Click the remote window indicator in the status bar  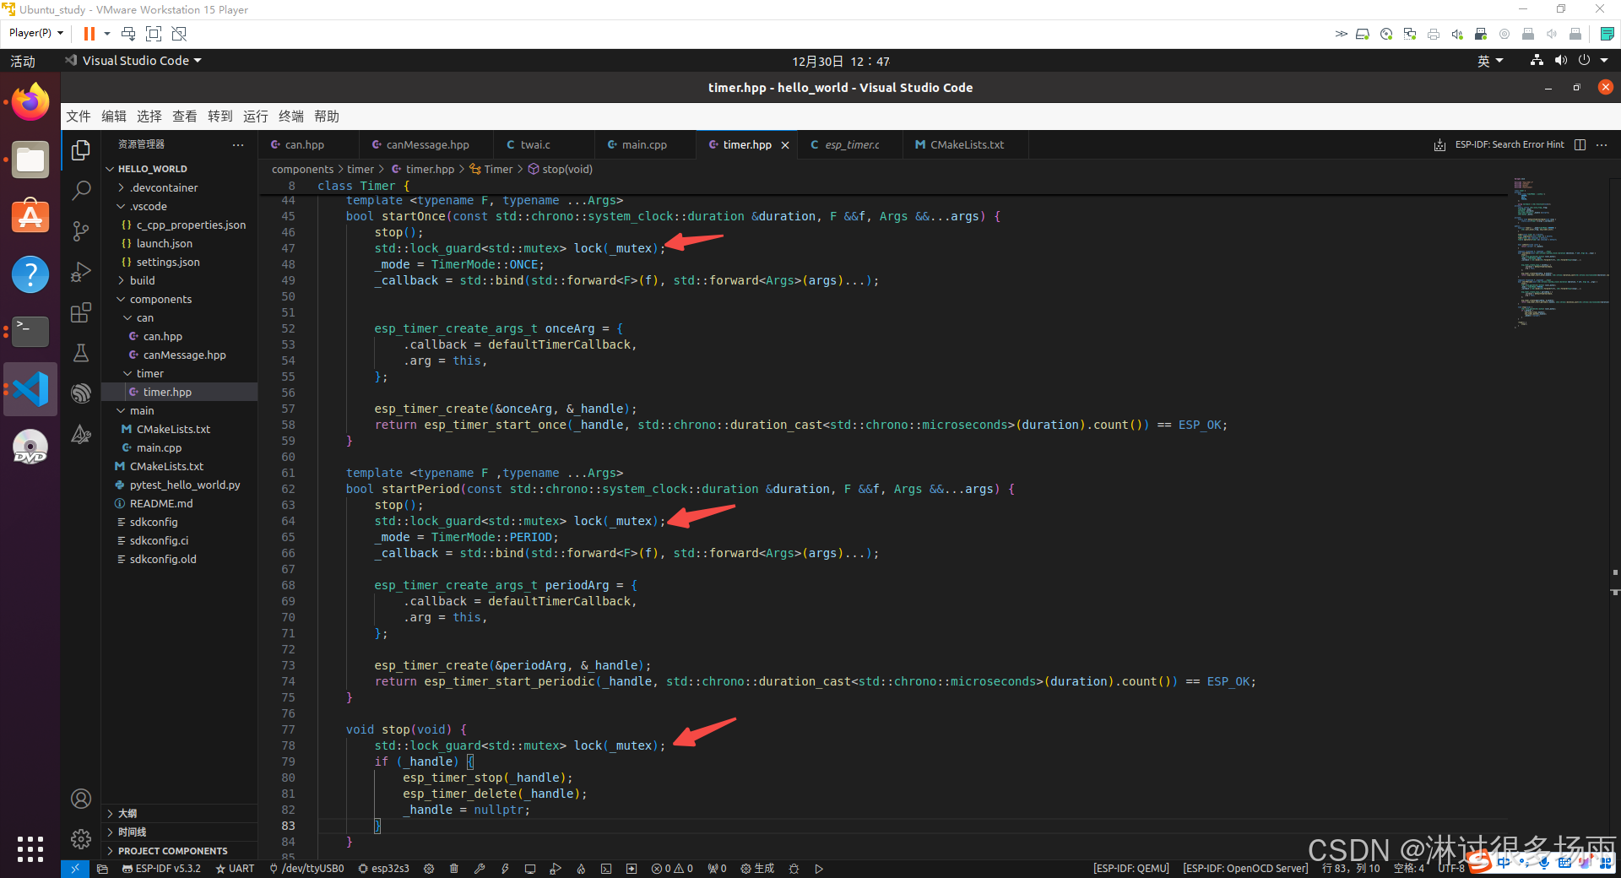(74, 869)
